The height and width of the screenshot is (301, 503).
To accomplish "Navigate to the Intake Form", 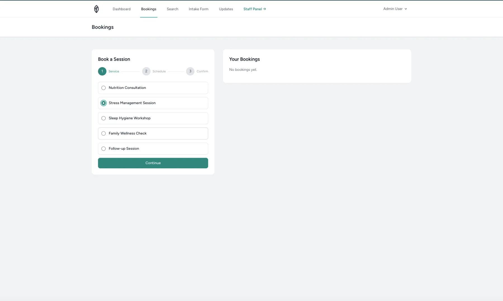I will tap(198, 9).
